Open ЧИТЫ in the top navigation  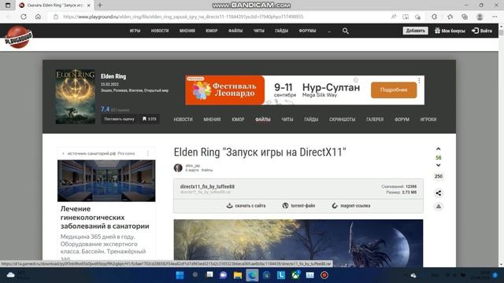259,31
